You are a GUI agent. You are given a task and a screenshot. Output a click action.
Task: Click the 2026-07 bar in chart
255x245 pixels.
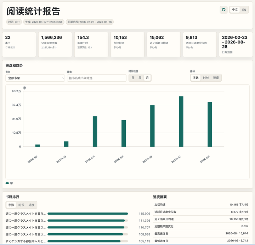(181, 122)
